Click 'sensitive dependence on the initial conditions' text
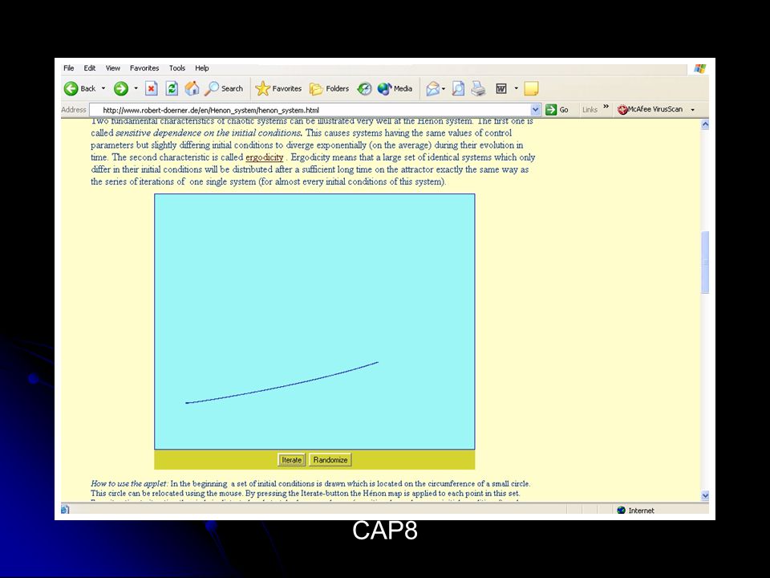The width and height of the screenshot is (770, 578). point(209,132)
